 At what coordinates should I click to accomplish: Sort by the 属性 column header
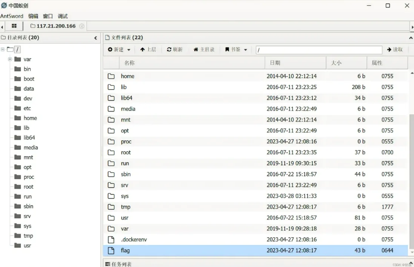(x=387, y=63)
